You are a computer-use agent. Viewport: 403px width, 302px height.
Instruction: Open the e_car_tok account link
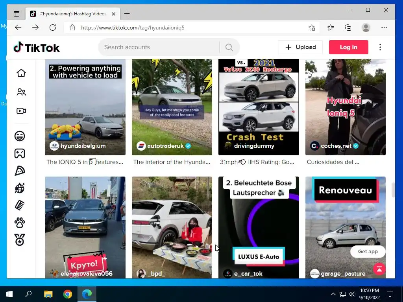point(248,274)
